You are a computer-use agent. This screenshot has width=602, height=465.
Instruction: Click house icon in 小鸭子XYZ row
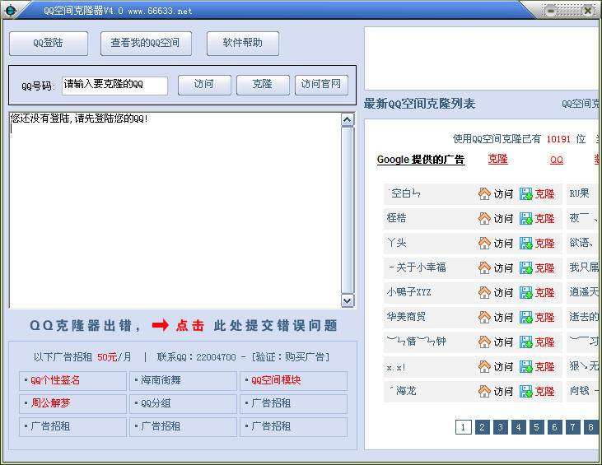[x=484, y=292]
